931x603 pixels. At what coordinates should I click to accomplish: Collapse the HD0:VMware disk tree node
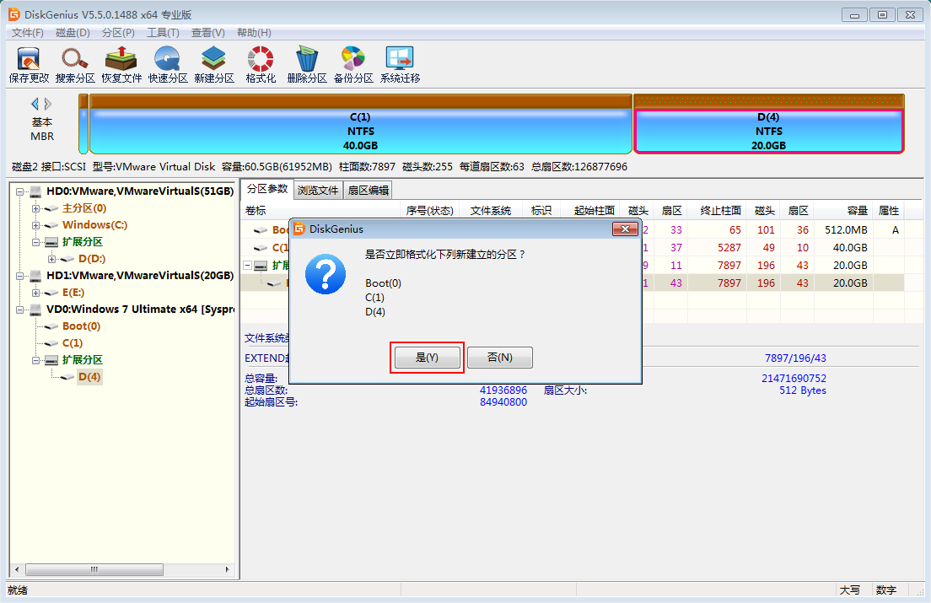pyautogui.click(x=19, y=191)
